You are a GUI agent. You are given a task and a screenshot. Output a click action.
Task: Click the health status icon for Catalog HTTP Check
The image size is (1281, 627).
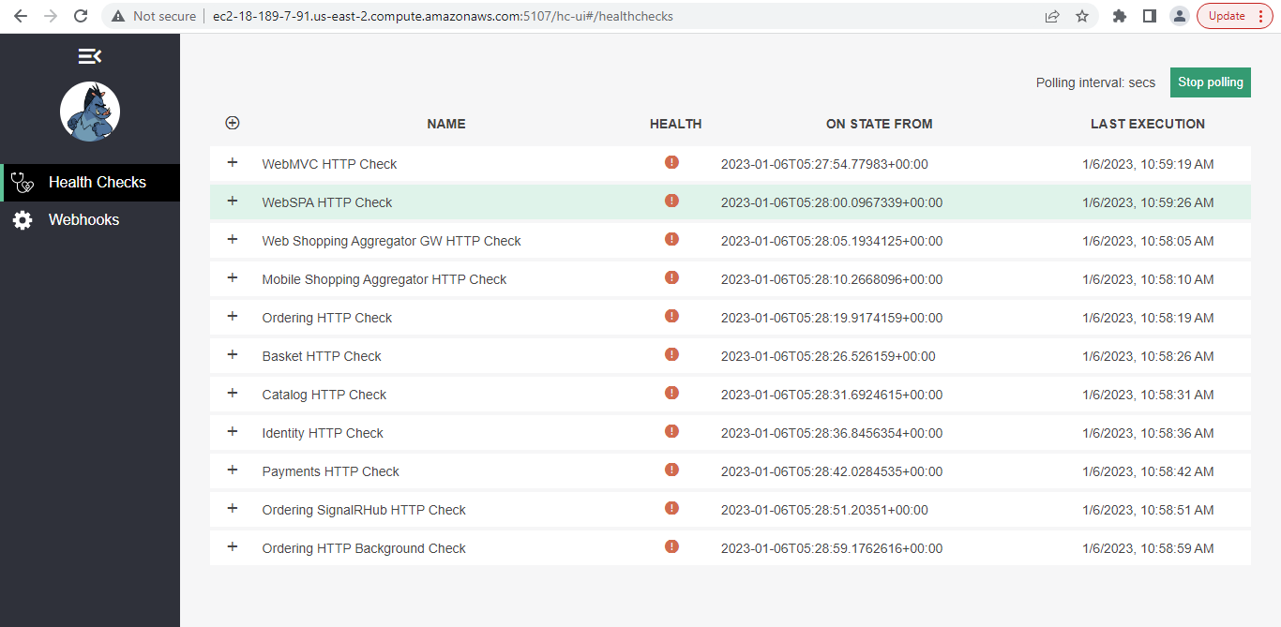(x=671, y=394)
